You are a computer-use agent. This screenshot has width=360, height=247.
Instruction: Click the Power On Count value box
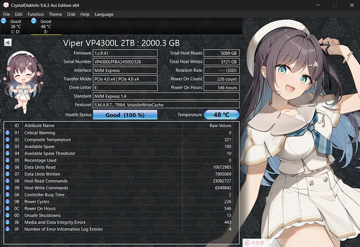(x=222, y=79)
